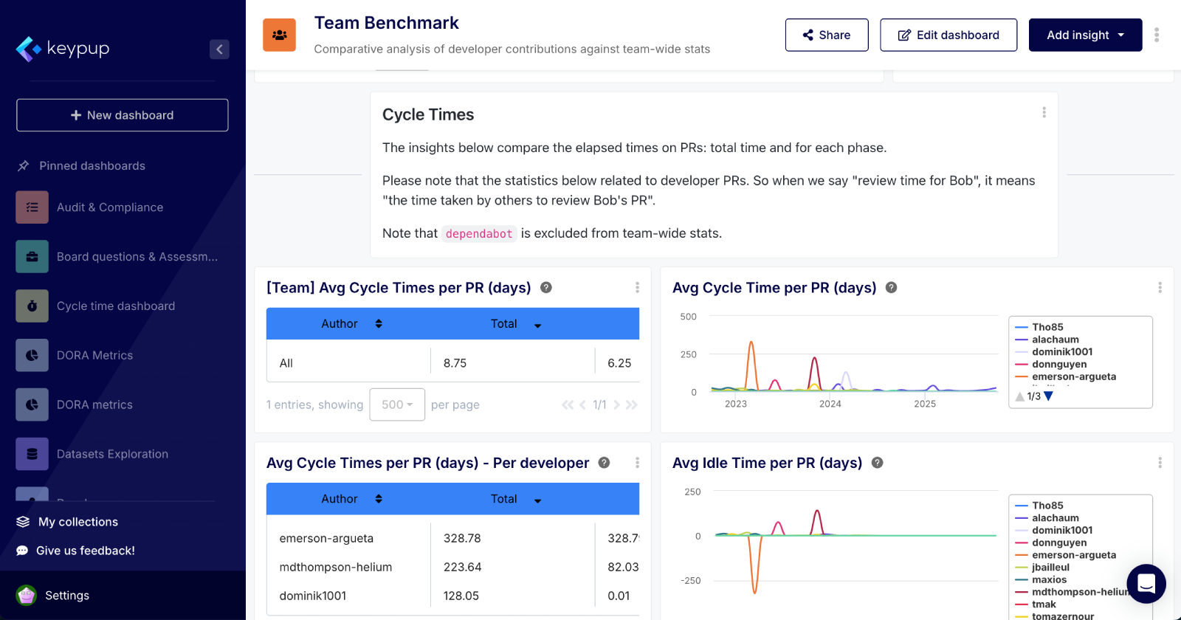Open the Cycle Times card options menu
Screen dimensions: 1181x620
click(x=1044, y=112)
